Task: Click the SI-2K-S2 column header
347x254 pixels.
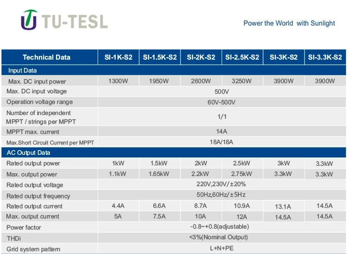Action: 201,57
